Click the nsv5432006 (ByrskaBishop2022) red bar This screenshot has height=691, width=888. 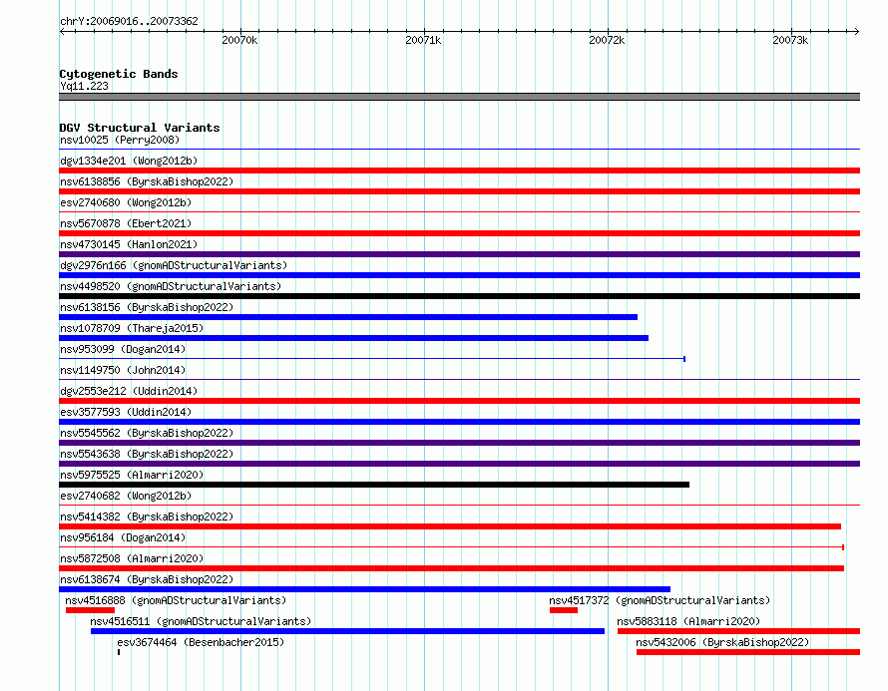tap(748, 652)
